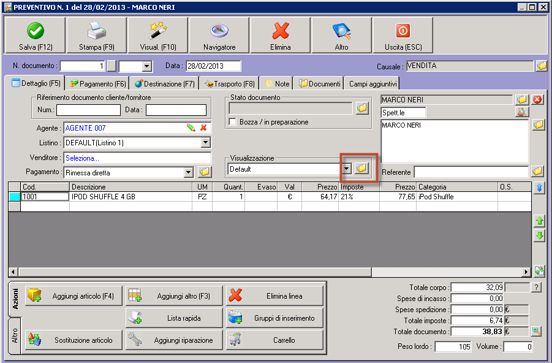Screen dimensions: 552x363
Task: Click the Riferimento Num. input field
Action: pyautogui.click(x=88, y=110)
